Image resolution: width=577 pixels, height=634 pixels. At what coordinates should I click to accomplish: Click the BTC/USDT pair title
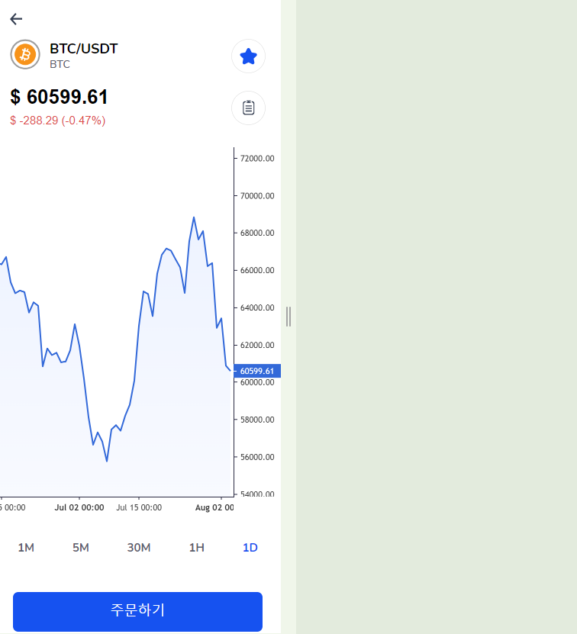84,49
